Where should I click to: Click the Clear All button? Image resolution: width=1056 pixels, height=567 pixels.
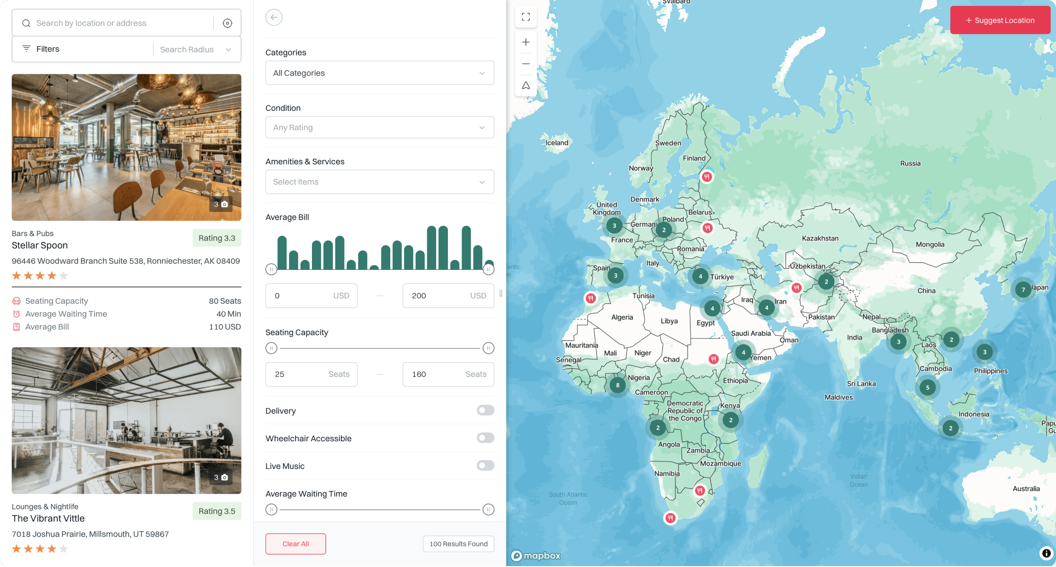pos(296,544)
